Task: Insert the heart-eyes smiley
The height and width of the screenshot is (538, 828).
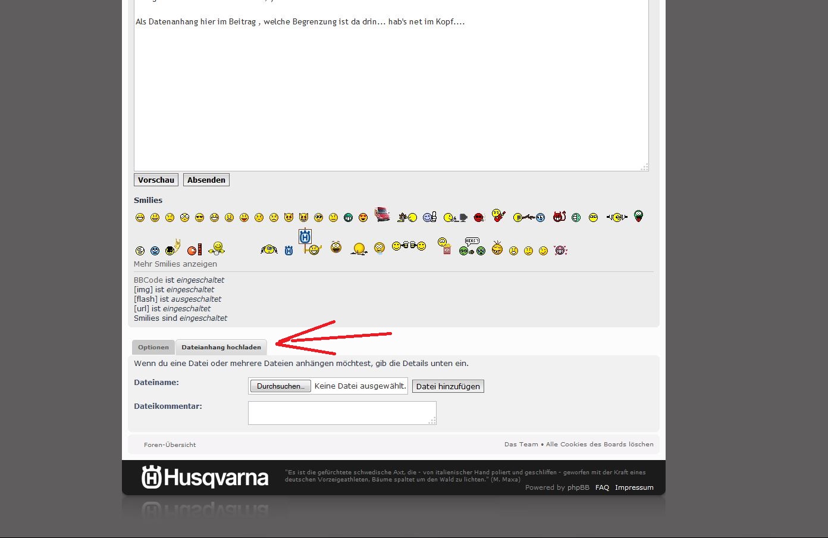Action: [x=363, y=218]
